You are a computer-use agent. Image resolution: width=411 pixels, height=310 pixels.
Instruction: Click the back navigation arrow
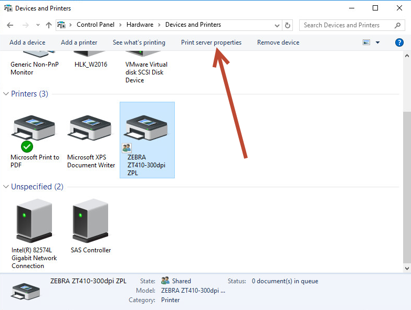pos(10,25)
